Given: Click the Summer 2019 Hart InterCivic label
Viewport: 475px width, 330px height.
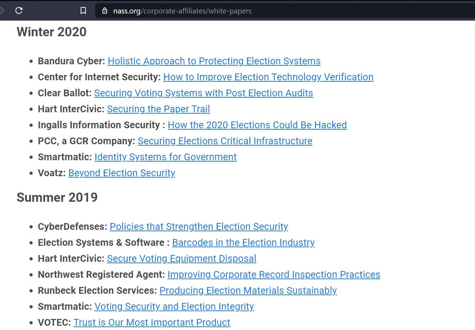Looking at the screenshot, I should 71,259.
